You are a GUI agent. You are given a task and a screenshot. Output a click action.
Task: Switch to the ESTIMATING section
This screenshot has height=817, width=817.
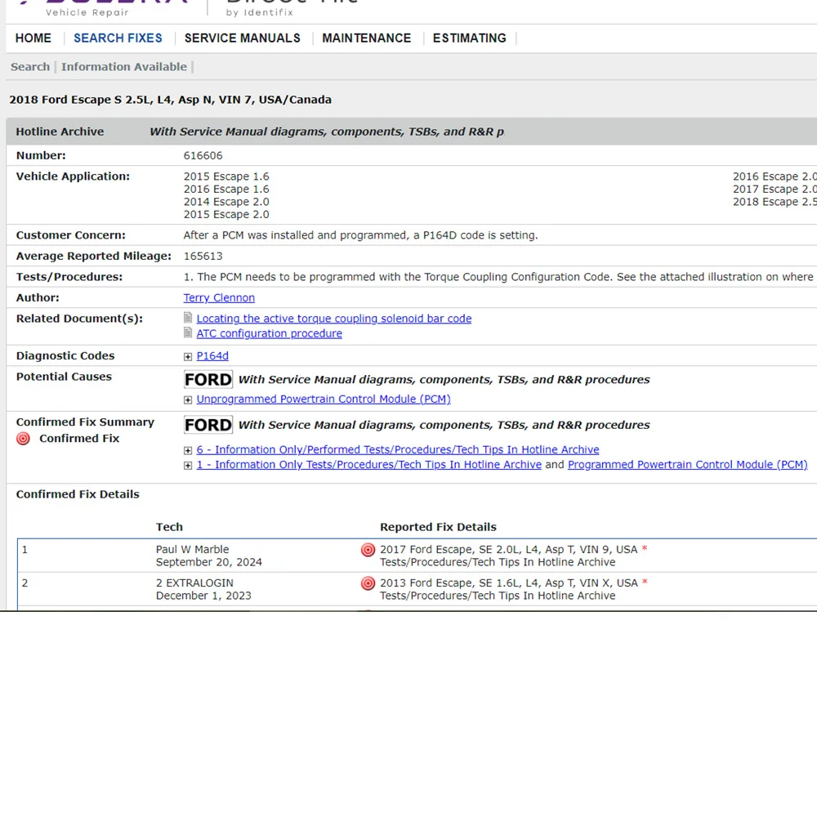pos(470,38)
